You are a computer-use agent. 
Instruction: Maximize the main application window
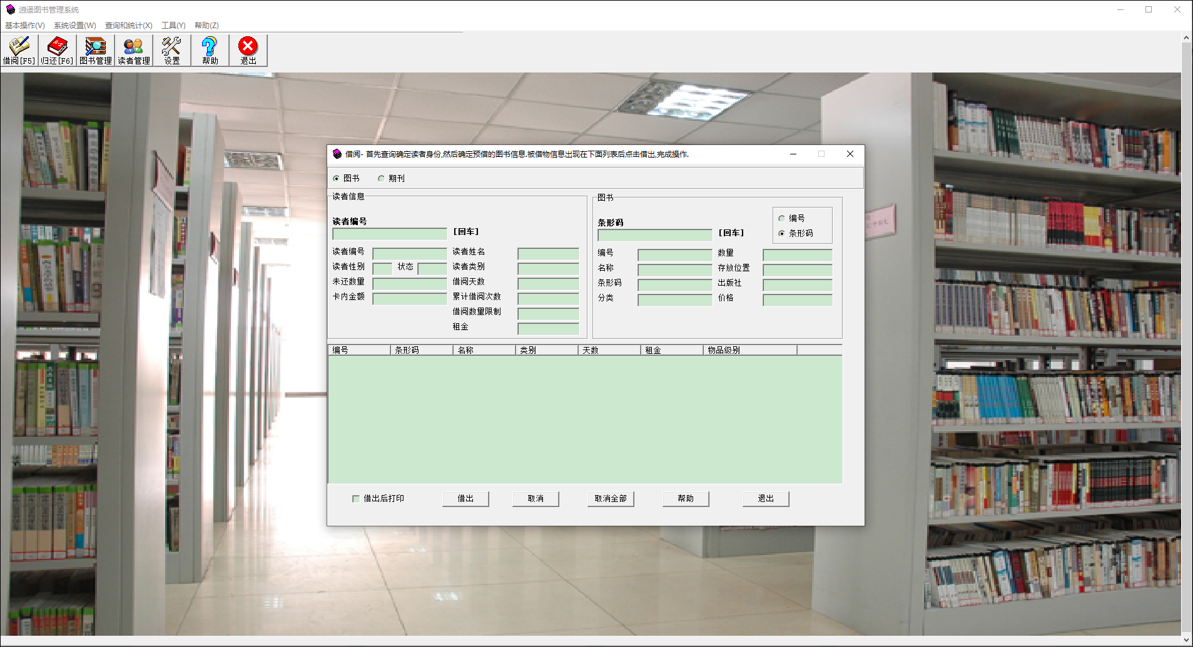[x=1149, y=9]
